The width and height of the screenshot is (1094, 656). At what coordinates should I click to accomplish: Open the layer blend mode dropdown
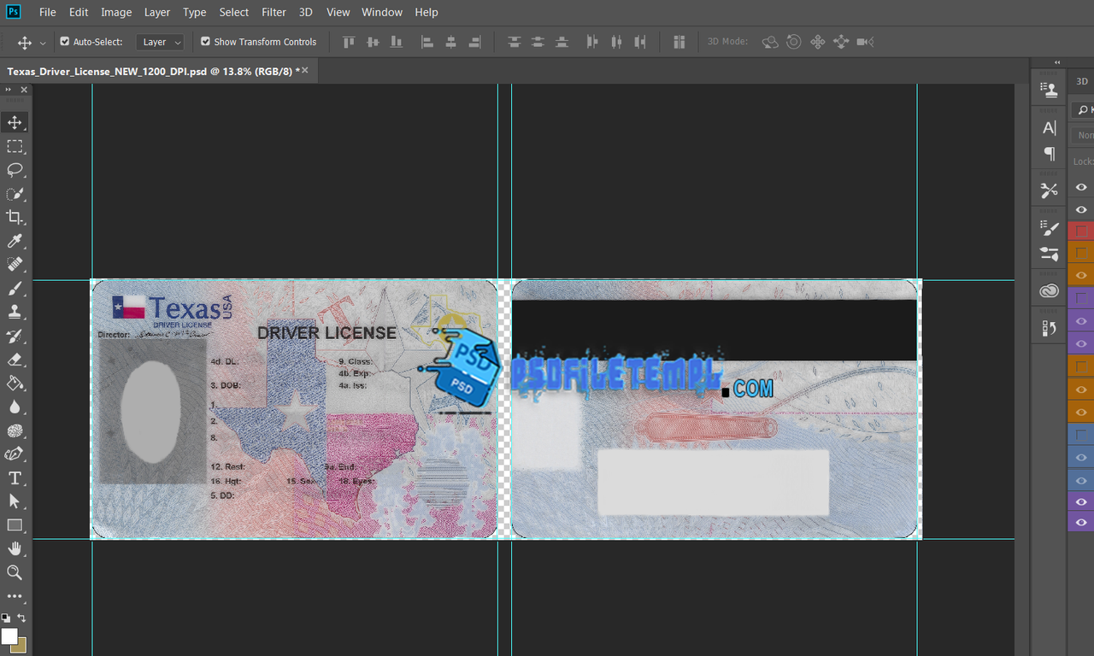[x=1083, y=135]
